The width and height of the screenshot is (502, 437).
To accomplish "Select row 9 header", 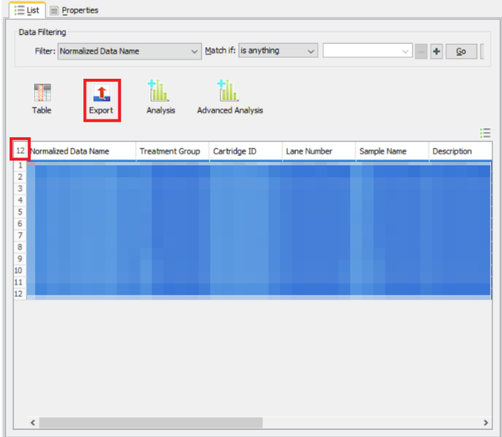I will (20, 259).
